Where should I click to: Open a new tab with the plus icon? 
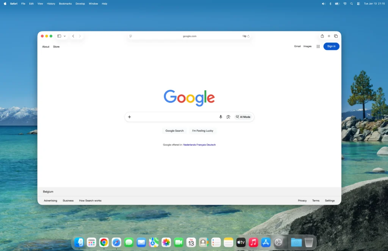[x=329, y=36]
